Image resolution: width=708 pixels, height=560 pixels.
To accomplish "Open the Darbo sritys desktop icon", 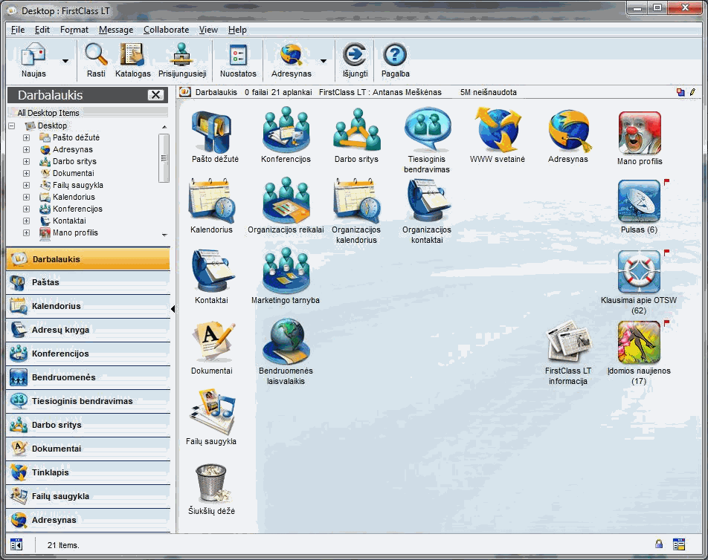I will [356, 131].
